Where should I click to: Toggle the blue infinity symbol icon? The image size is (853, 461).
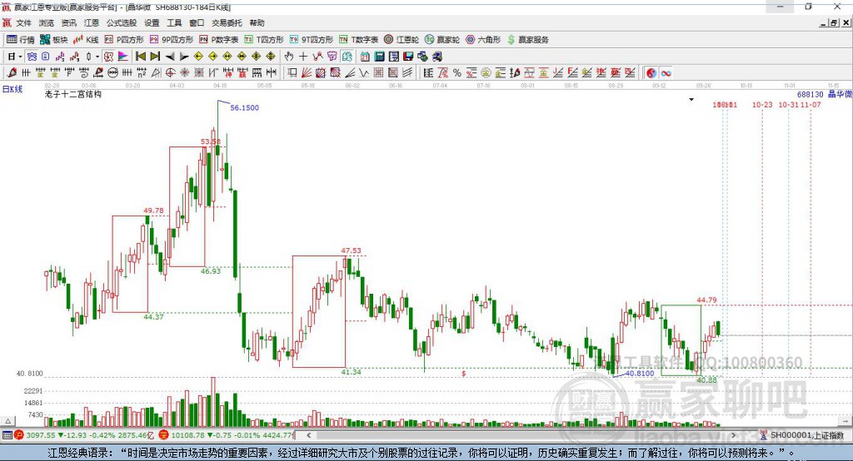[666, 73]
